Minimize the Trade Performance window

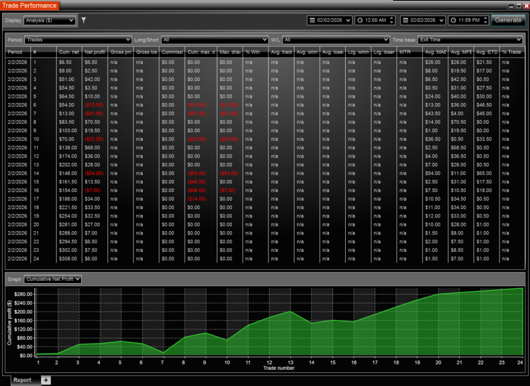tap(511, 6)
